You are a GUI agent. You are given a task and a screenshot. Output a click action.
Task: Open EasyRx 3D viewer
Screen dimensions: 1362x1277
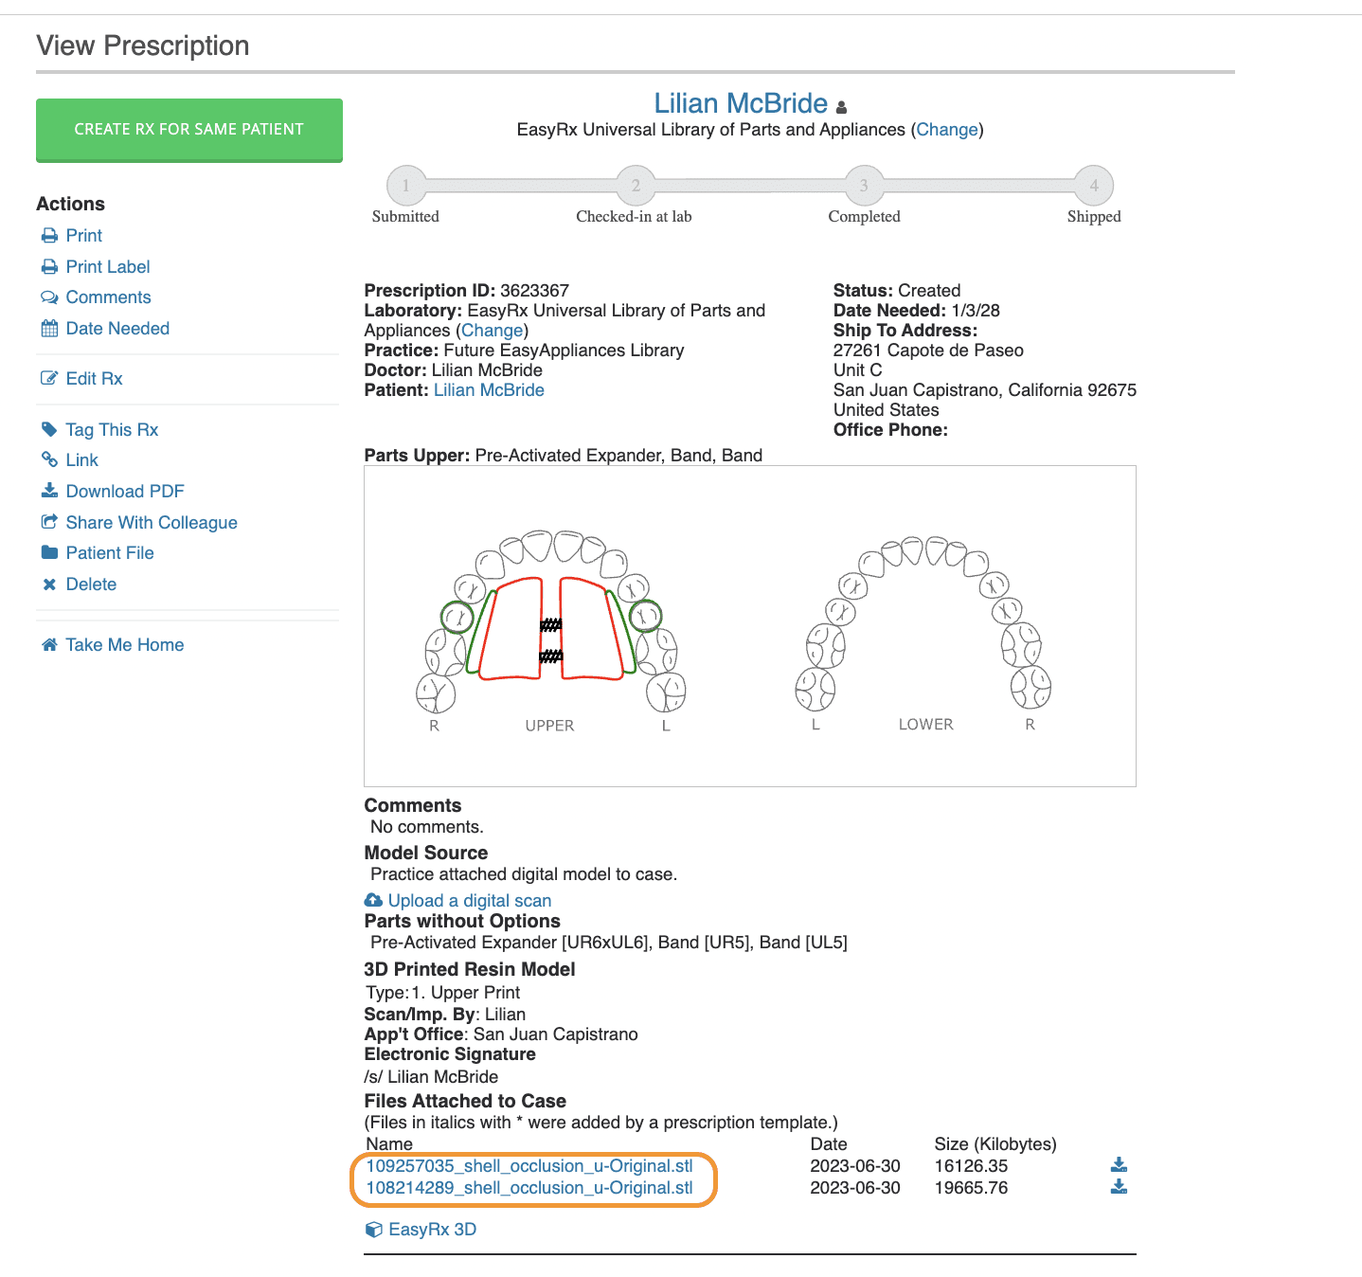click(433, 1229)
